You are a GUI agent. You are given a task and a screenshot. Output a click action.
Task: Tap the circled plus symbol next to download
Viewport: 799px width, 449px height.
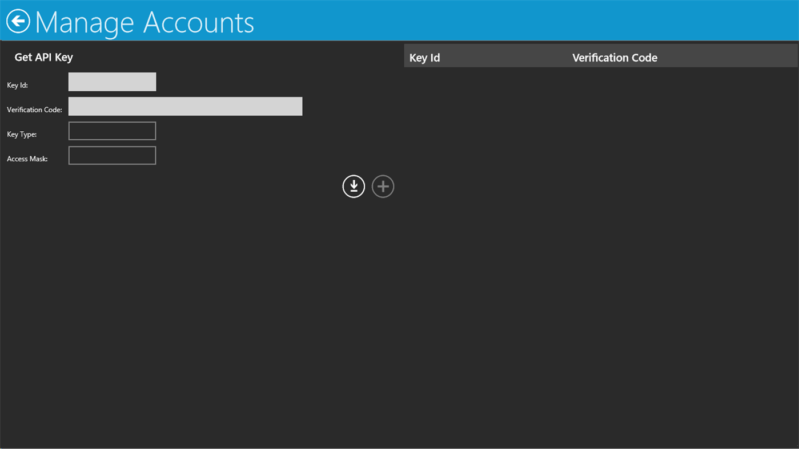coord(383,186)
